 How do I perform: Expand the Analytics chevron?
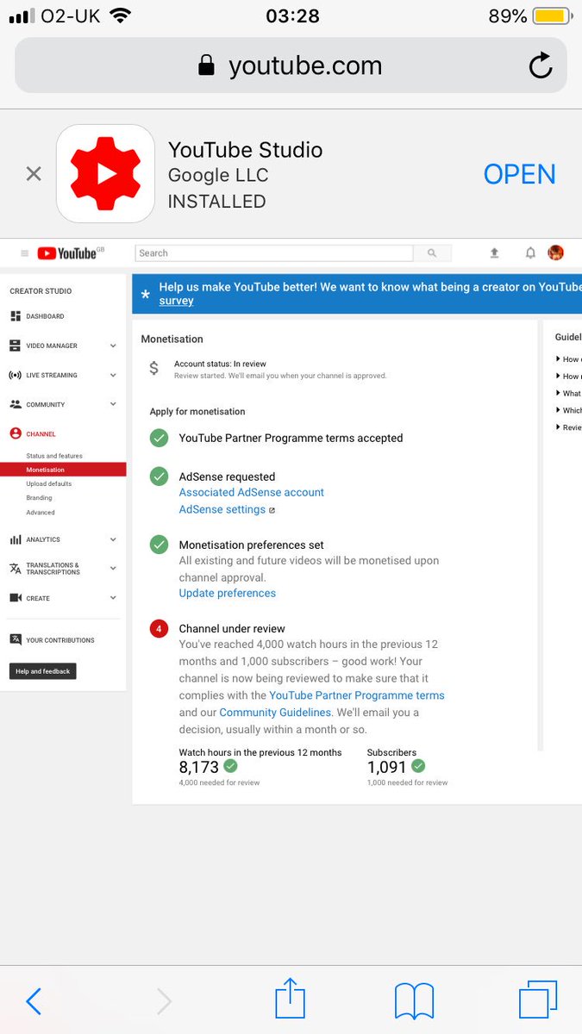113,539
